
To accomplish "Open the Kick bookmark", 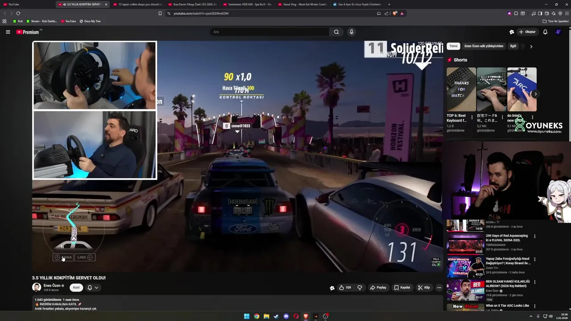I will click(x=18, y=21).
